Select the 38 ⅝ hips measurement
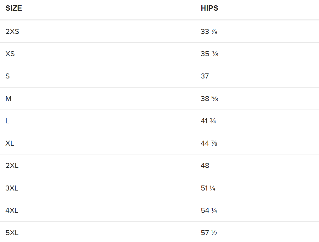319x242 pixels. coord(210,99)
